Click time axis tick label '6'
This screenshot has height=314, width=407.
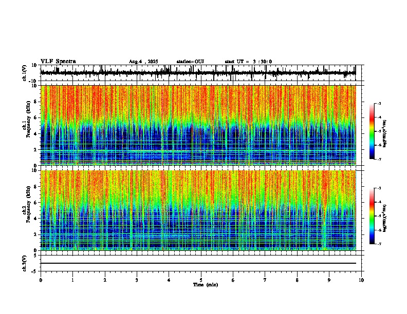pyautogui.click(x=233, y=280)
